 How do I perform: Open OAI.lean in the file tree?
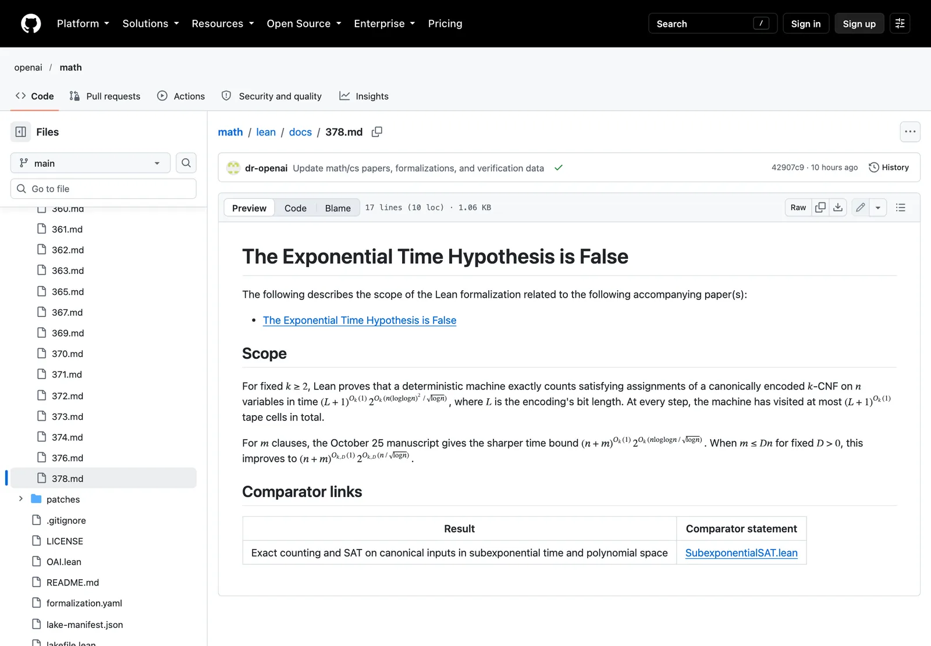coord(64,562)
